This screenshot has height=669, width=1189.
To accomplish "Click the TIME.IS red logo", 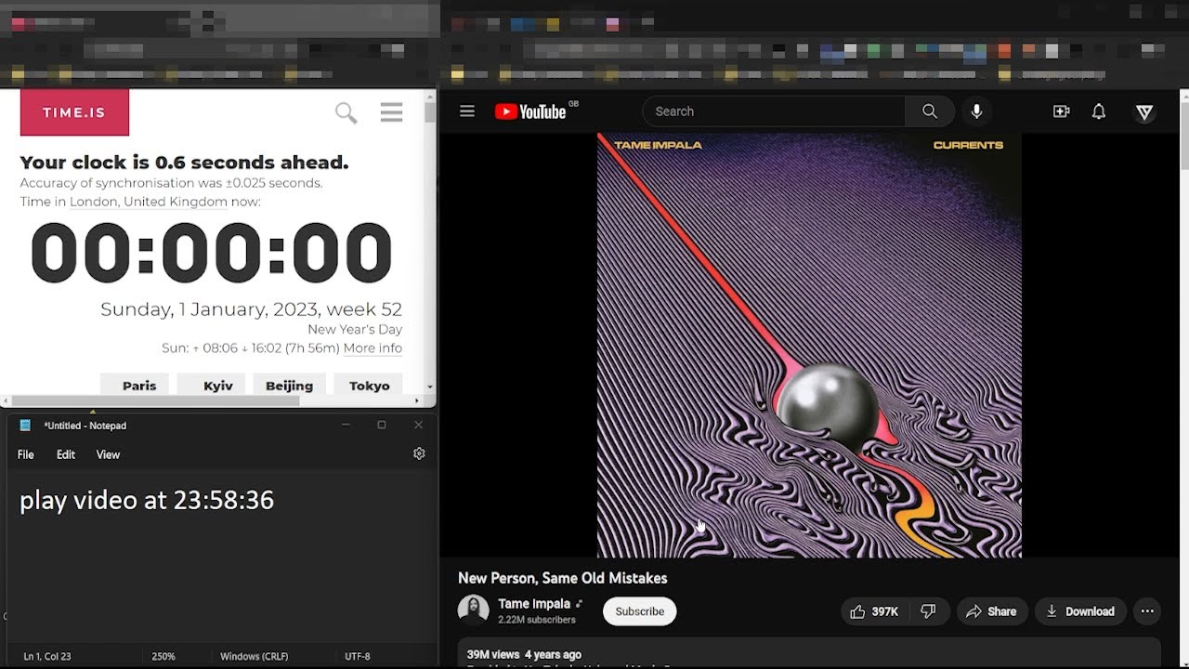I will pyautogui.click(x=74, y=112).
